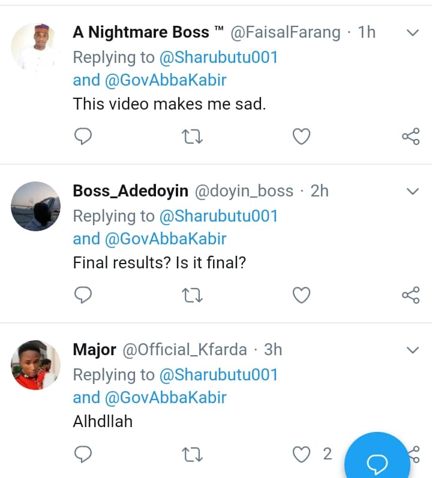Open Major's profile avatar
Screen dimensions: 432x478
coord(37,365)
